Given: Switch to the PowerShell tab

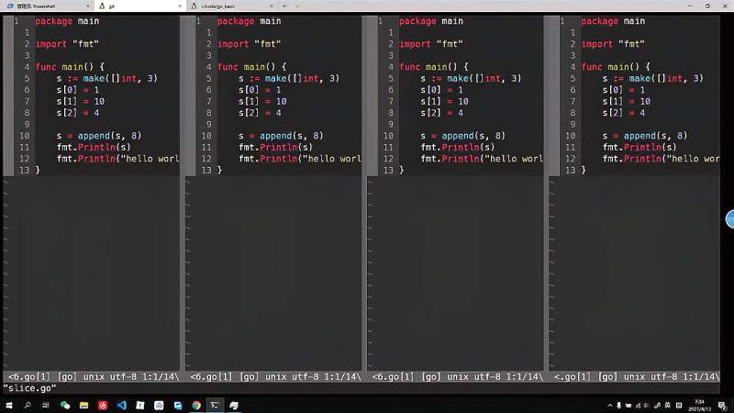Looking at the screenshot, I should pyautogui.click(x=47, y=6).
